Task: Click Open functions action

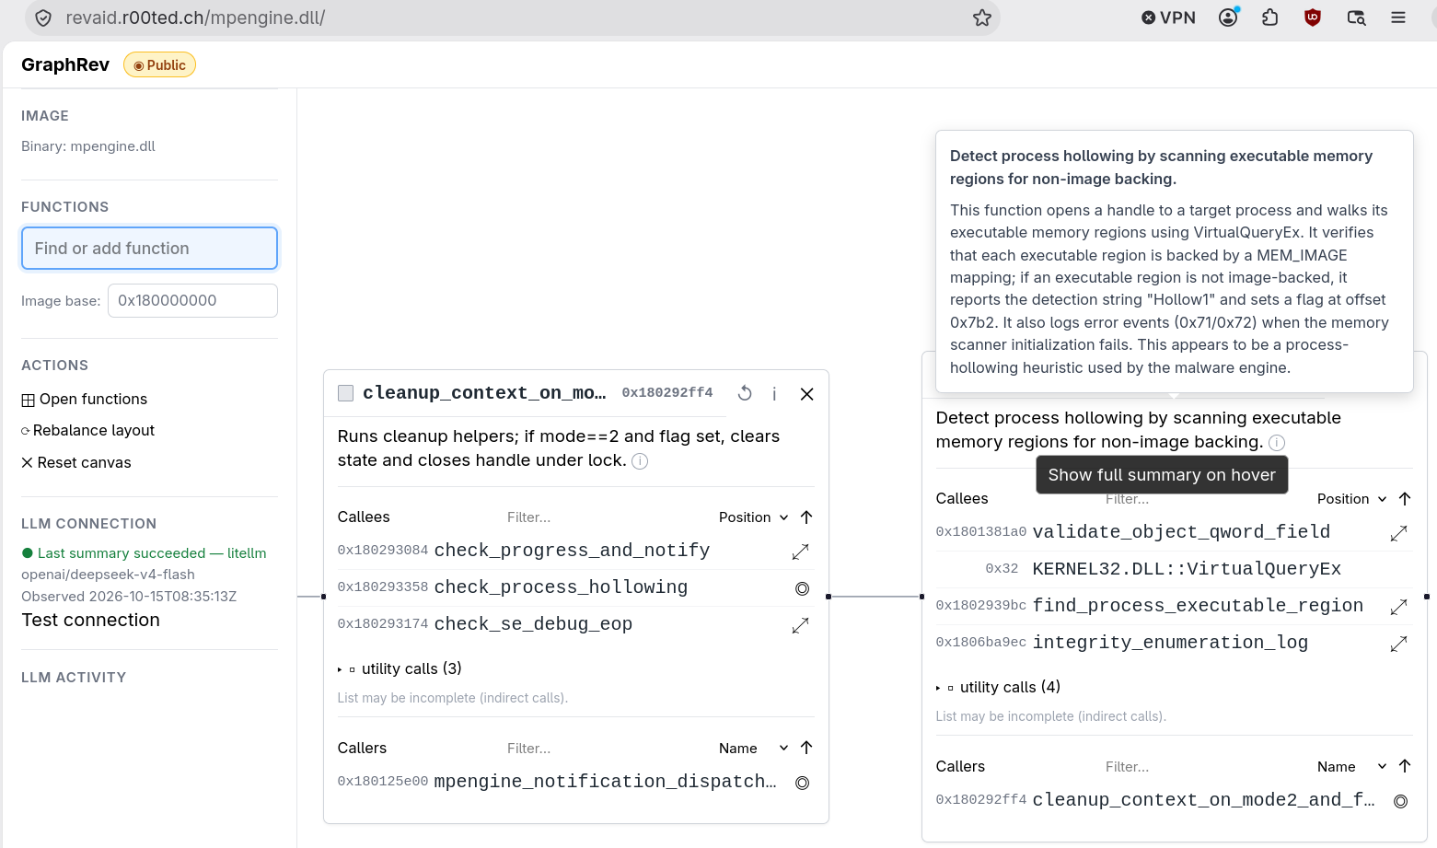Action: pyautogui.click(x=84, y=399)
